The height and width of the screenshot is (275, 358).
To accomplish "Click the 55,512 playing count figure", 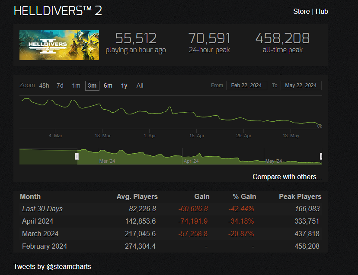I will pyautogui.click(x=136, y=38).
